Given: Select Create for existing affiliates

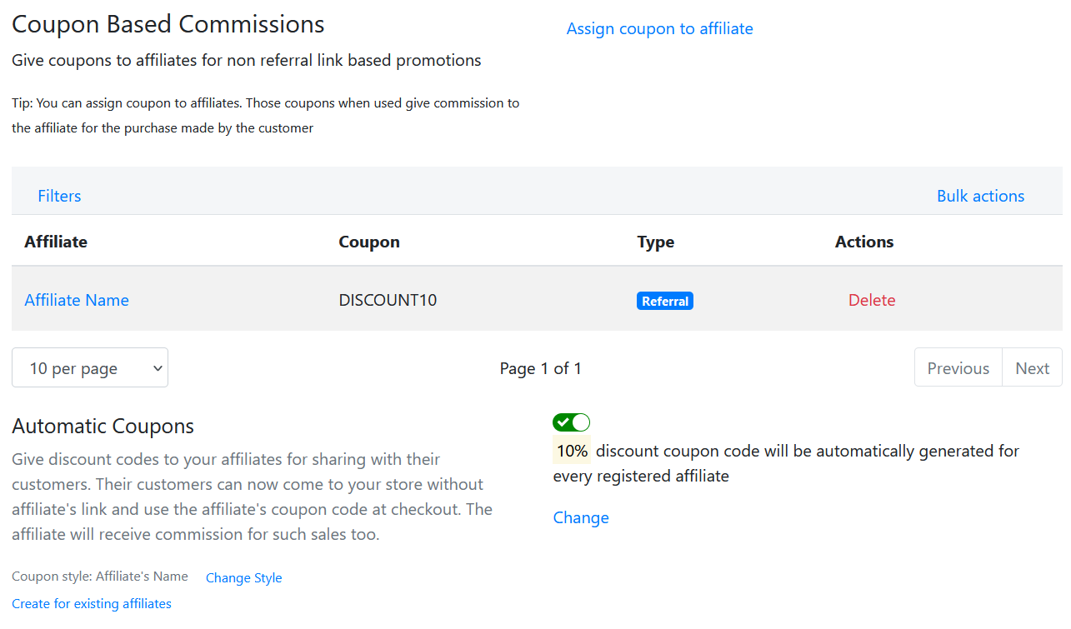Looking at the screenshot, I should (92, 604).
